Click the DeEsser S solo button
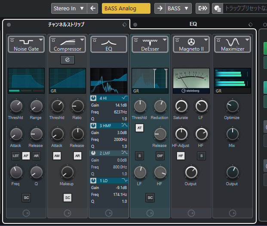Image resolution: width=267 pixels, height=226 pixels. tap(140, 156)
